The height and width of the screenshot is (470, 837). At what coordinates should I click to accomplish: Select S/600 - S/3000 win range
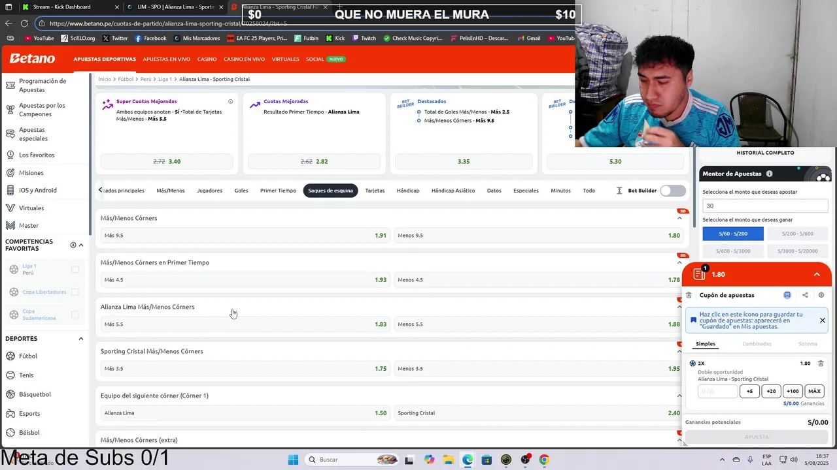tap(732, 251)
